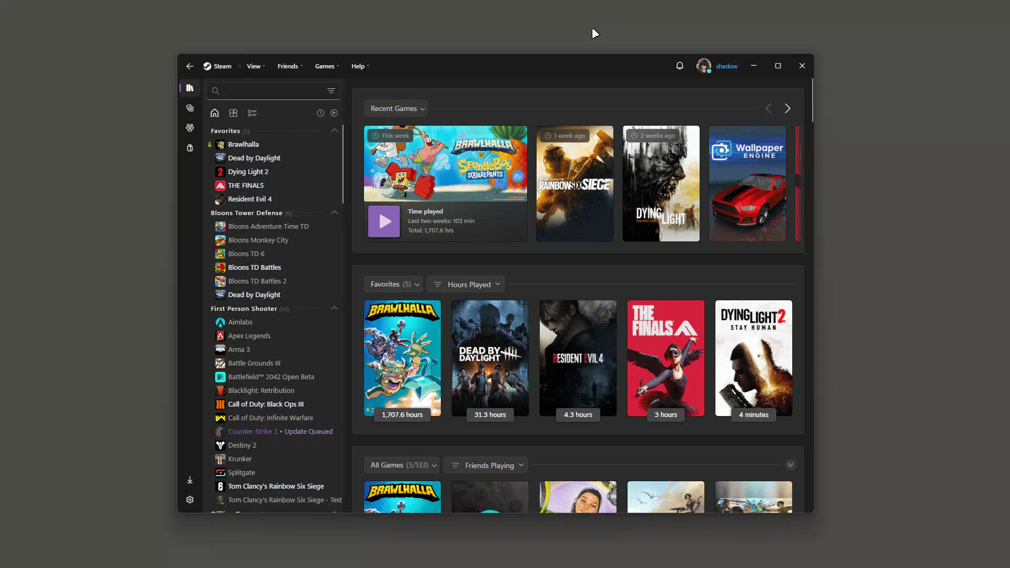Select the Library sidebar icon

click(190, 88)
